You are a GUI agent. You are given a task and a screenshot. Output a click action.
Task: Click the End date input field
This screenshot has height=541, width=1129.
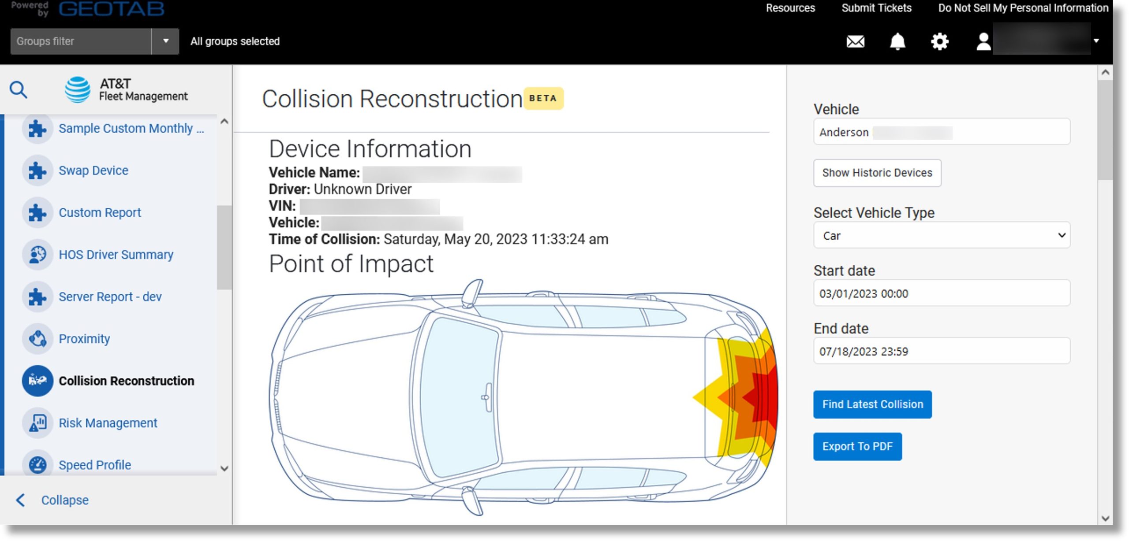tap(942, 352)
